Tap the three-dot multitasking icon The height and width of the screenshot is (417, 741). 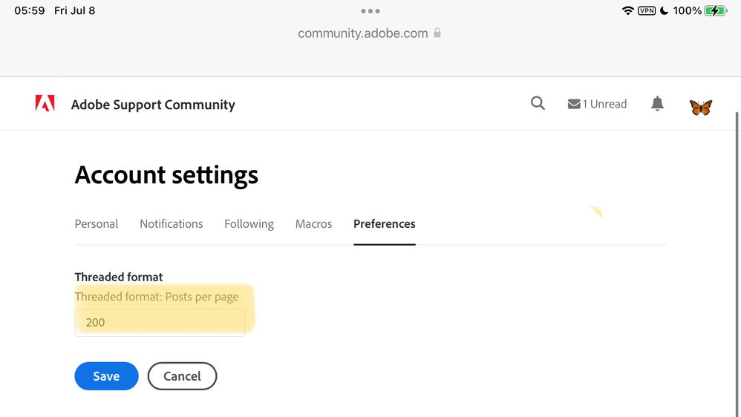point(370,11)
